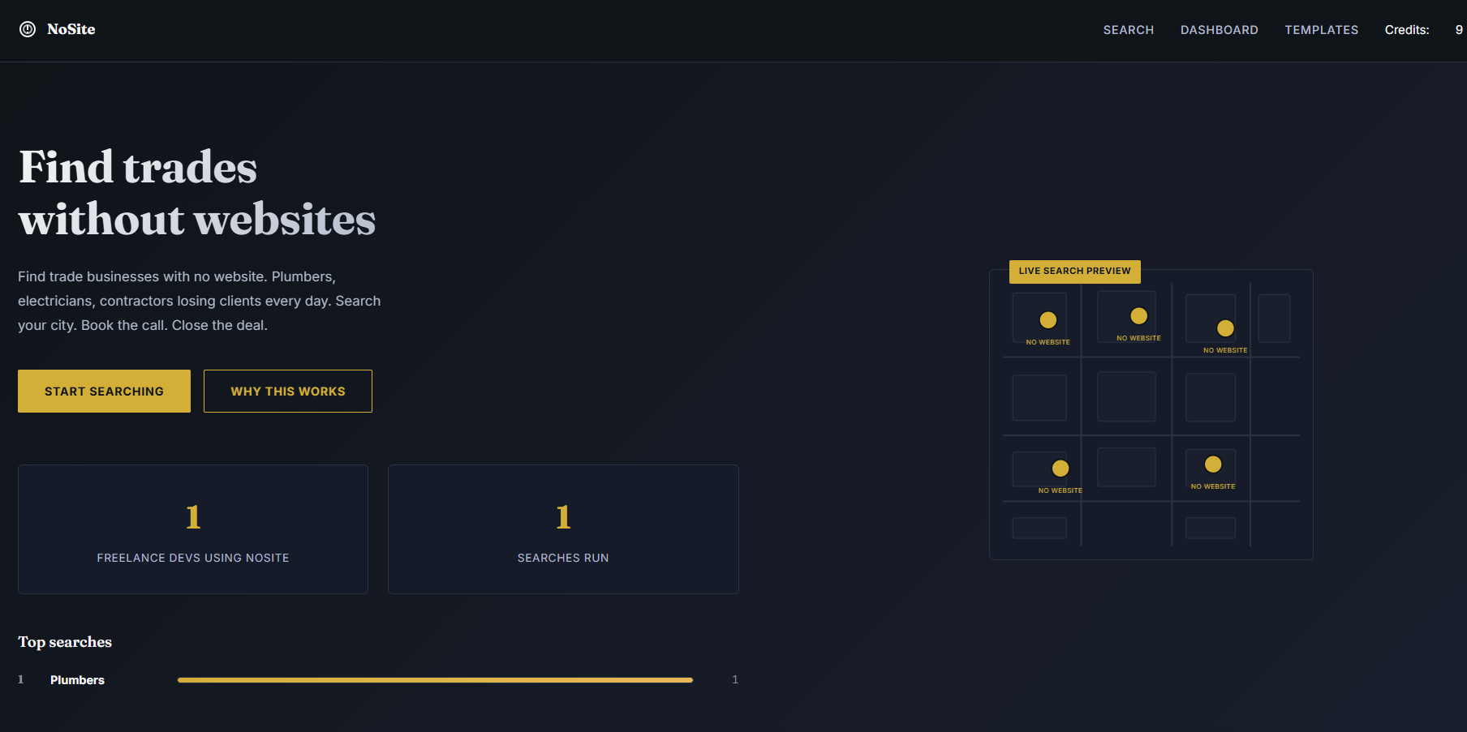Click the Plumbers top search row
Viewport: 1467px width, 732px height.
tap(378, 680)
